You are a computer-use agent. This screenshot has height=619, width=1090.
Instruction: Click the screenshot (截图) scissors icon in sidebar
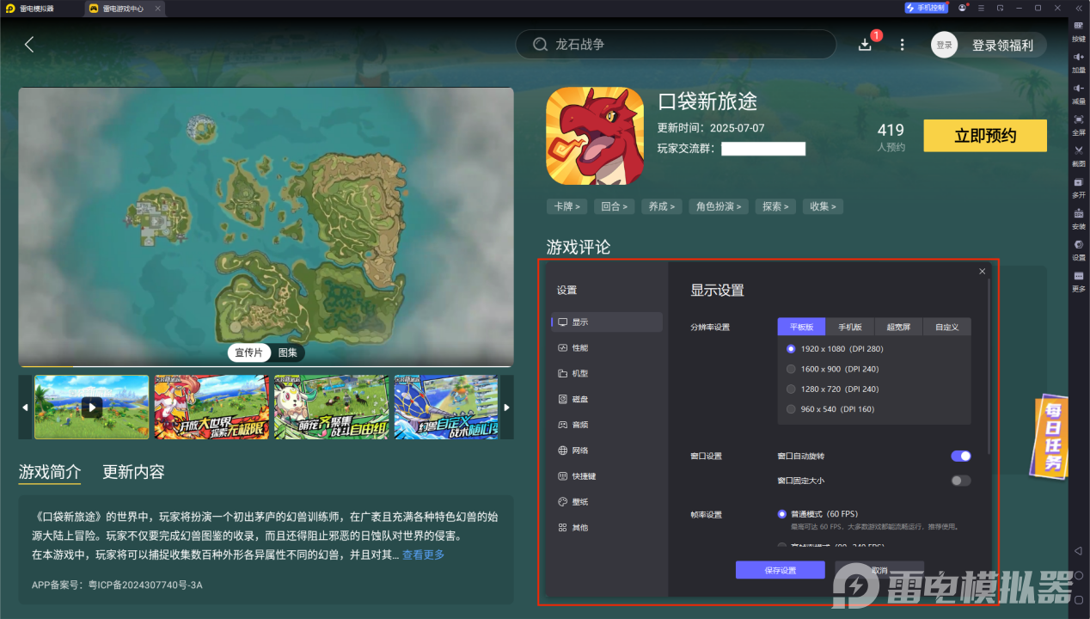[x=1078, y=151]
